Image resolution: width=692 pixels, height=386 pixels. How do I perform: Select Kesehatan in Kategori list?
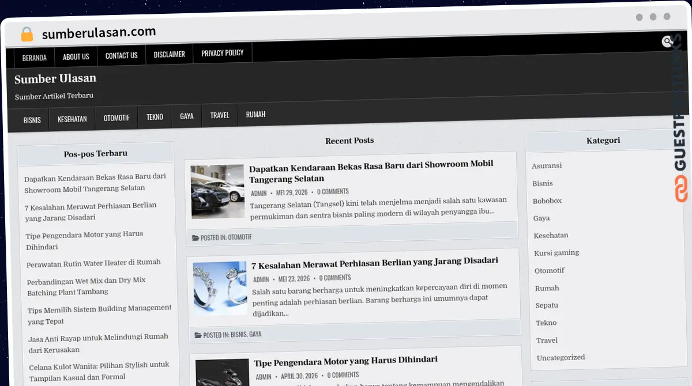(x=551, y=236)
